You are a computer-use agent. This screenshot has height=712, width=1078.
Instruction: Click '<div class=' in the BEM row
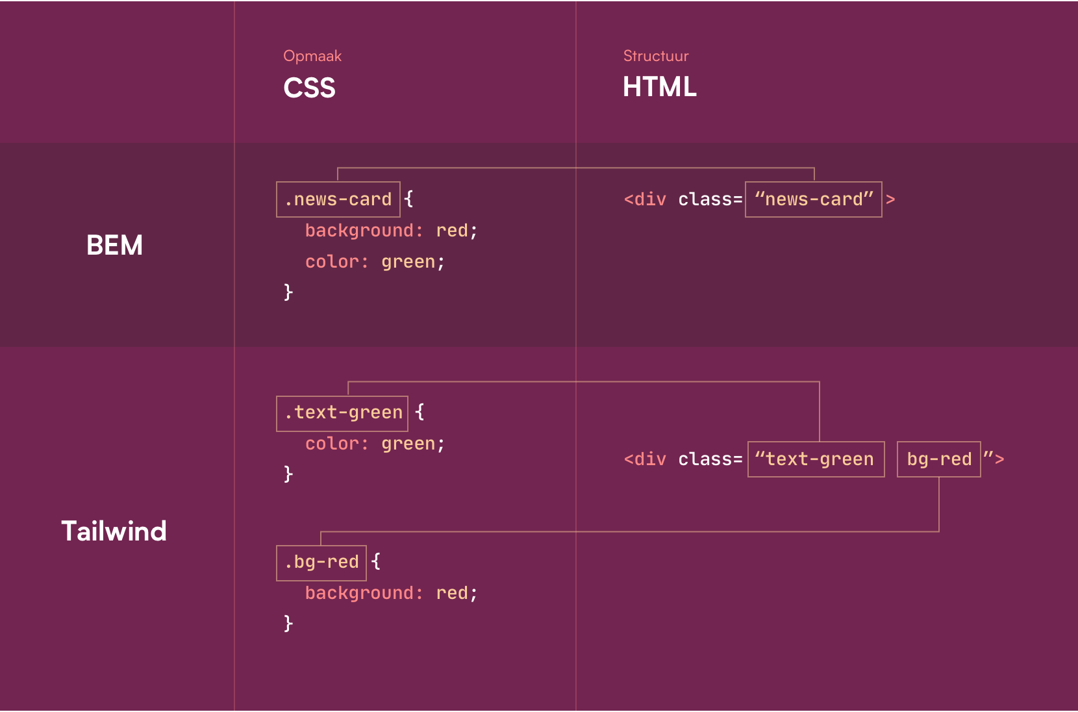click(683, 199)
